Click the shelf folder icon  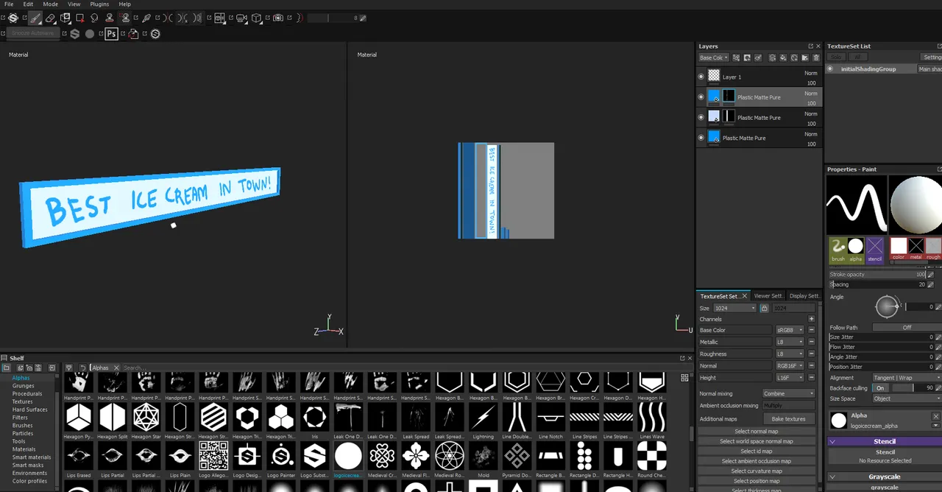[x=6, y=368]
